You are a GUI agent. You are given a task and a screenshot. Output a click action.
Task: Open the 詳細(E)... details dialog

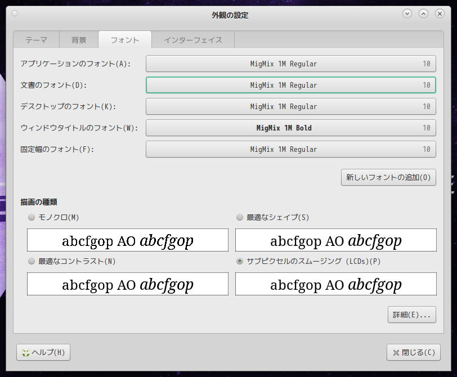click(412, 315)
